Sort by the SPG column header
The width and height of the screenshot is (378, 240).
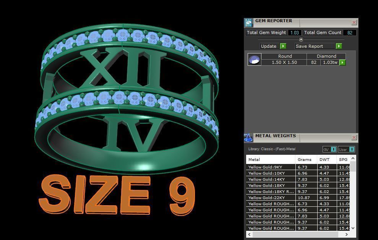(x=343, y=159)
